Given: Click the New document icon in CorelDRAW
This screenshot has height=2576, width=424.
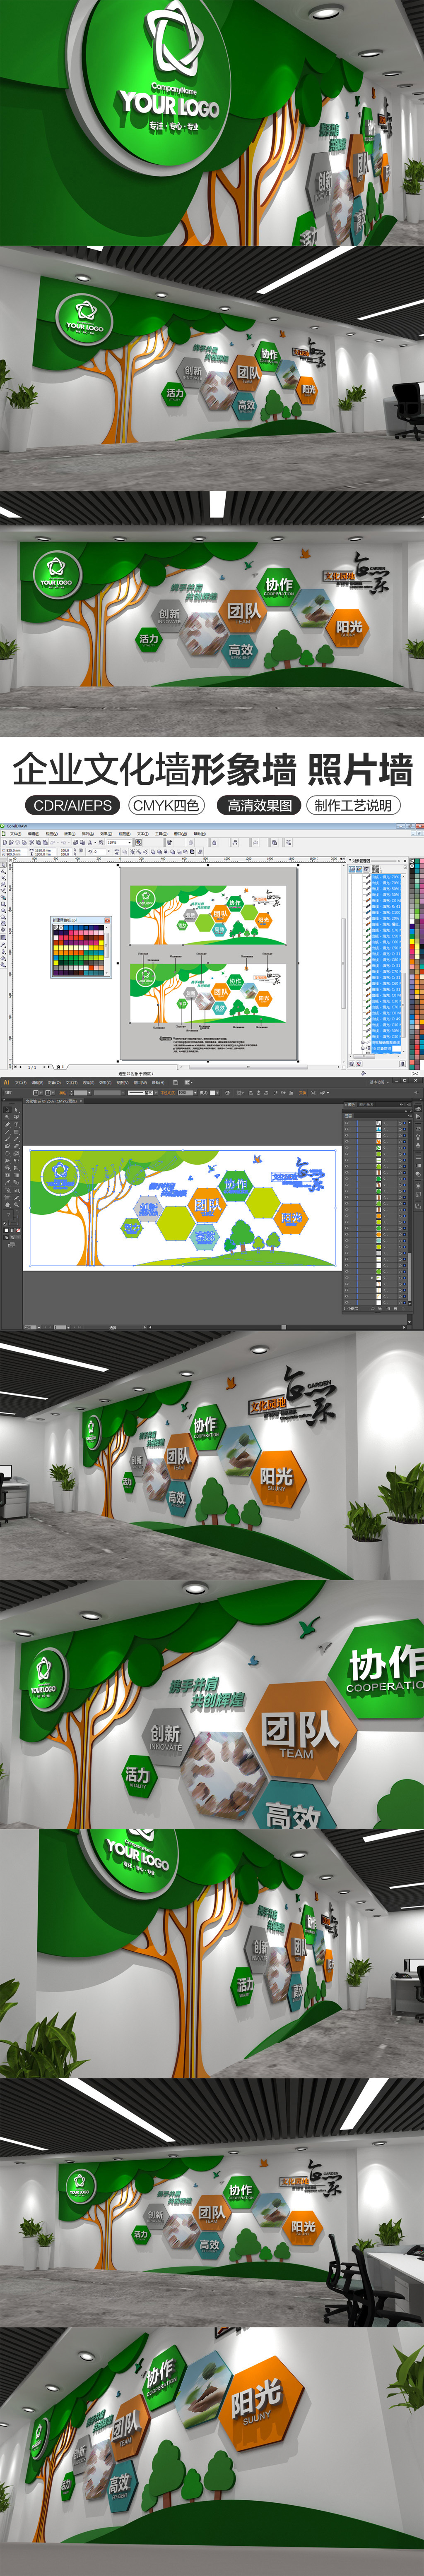Looking at the screenshot, I should click(x=4, y=843).
